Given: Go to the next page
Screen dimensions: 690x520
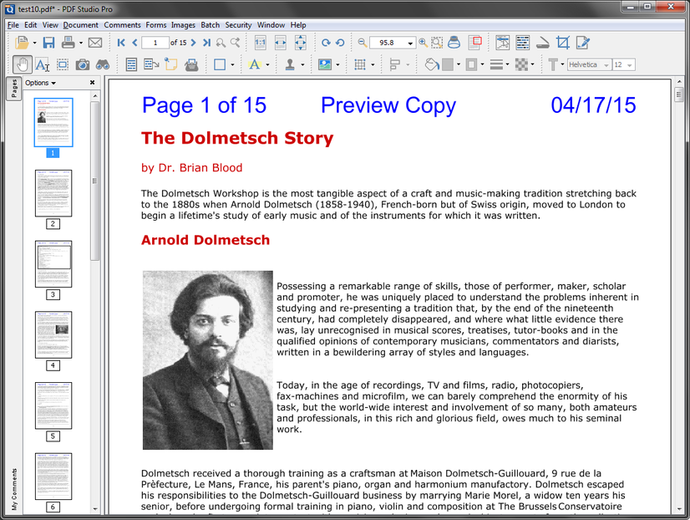Looking at the screenshot, I should 193,43.
